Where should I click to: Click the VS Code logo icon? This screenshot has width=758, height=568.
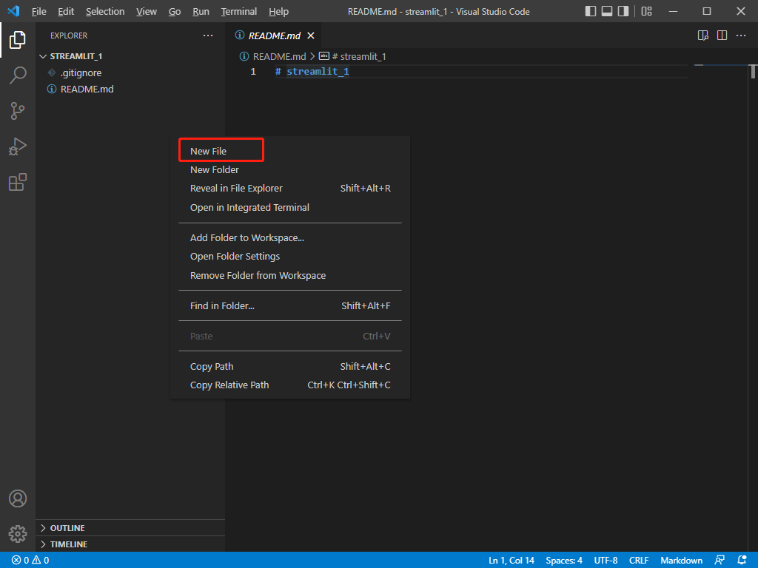point(13,11)
